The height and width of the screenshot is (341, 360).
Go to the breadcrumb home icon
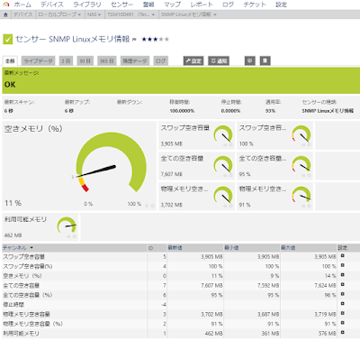point(5,14)
